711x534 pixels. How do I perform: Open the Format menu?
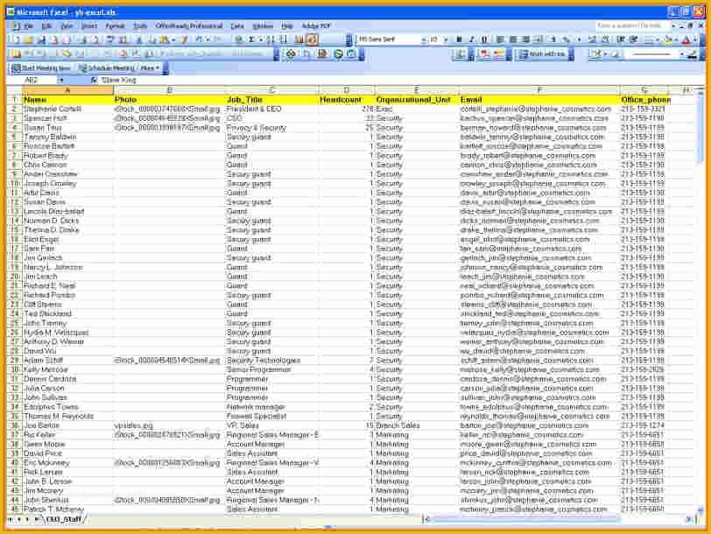point(116,26)
